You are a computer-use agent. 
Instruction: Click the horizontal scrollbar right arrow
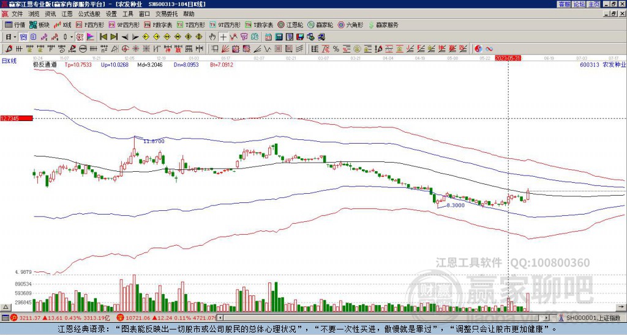click(547, 317)
